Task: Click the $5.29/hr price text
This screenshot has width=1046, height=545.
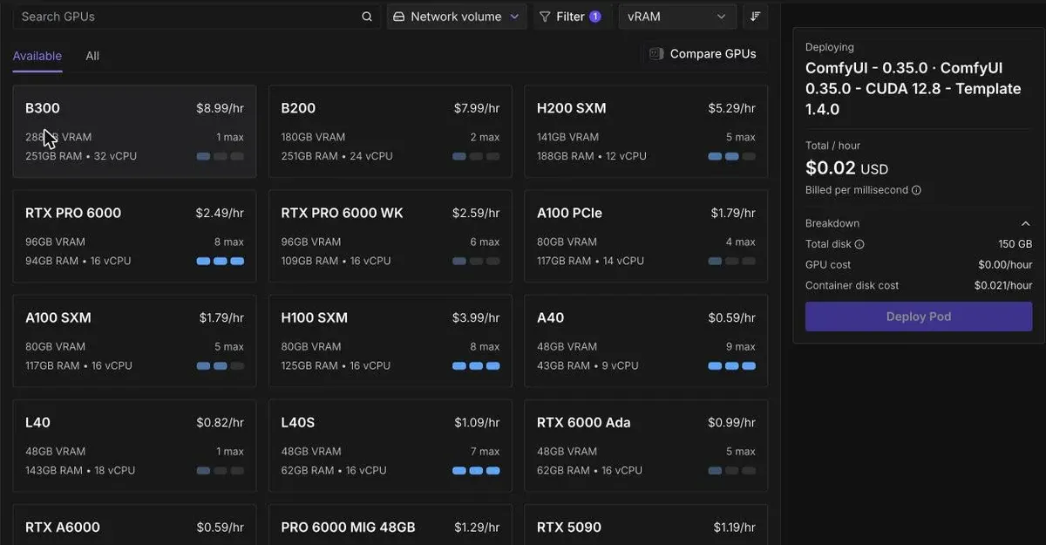Action: point(732,108)
